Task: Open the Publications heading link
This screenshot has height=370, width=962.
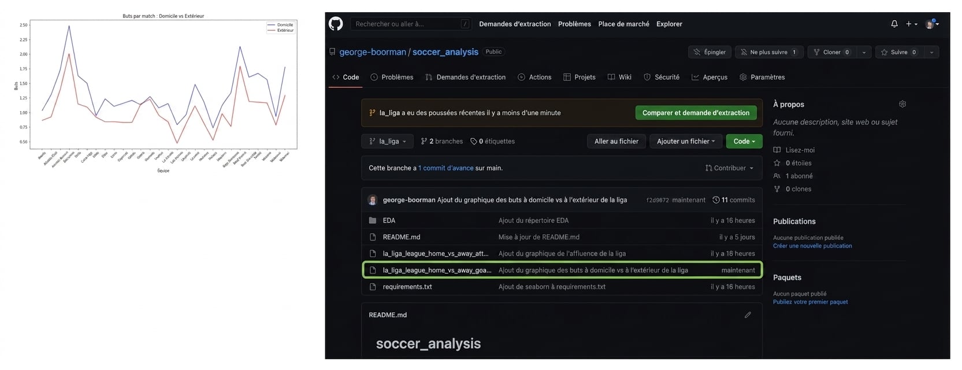Action: click(794, 221)
